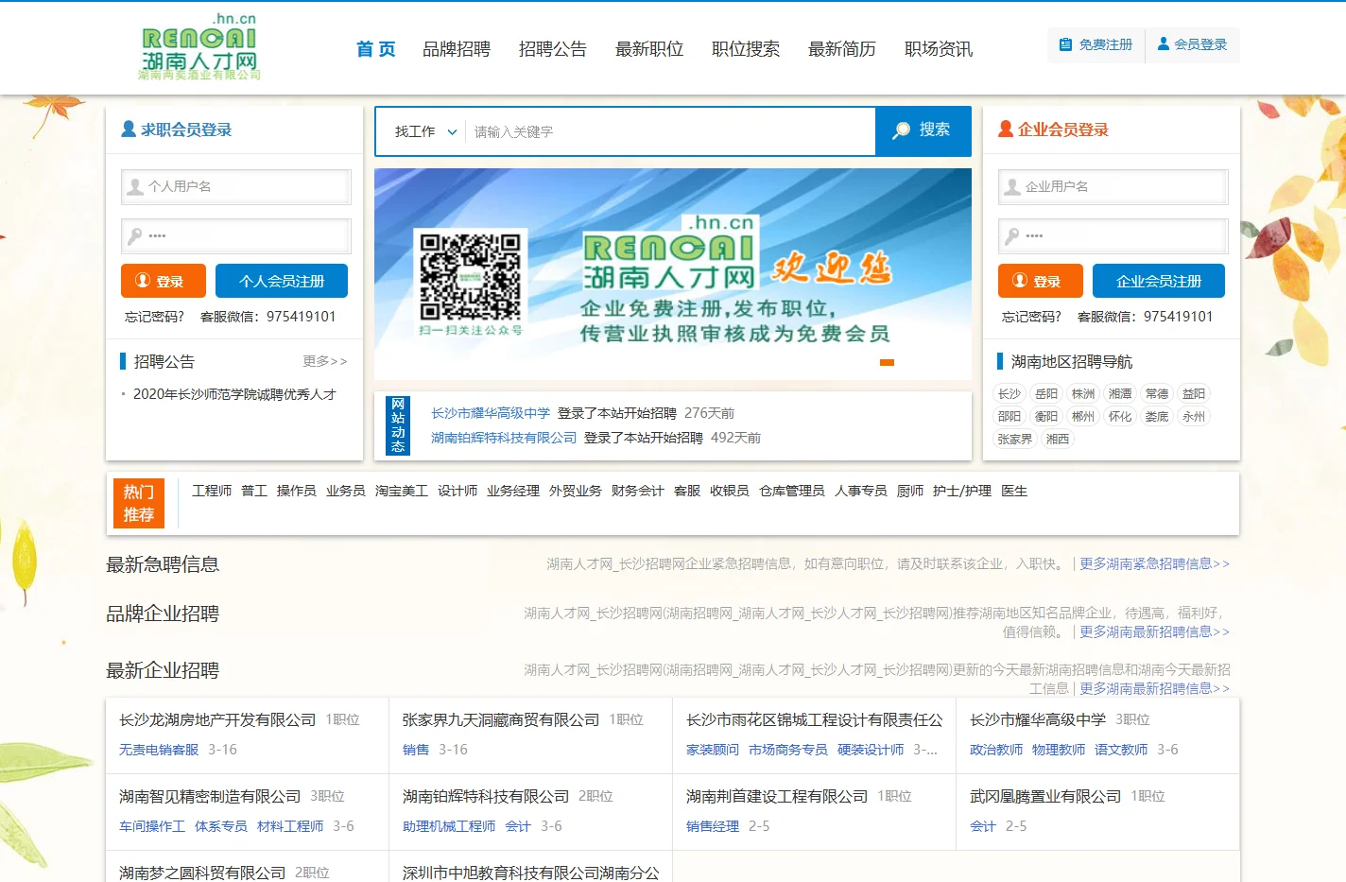Focus the 请输入关键字 search field
This screenshot has height=882, width=1346.
669,131
